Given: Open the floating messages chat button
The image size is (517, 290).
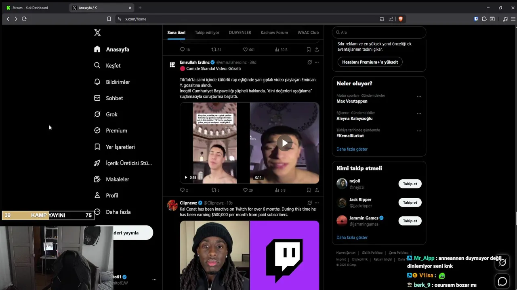Looking at the screenshot, I should 502,281.
